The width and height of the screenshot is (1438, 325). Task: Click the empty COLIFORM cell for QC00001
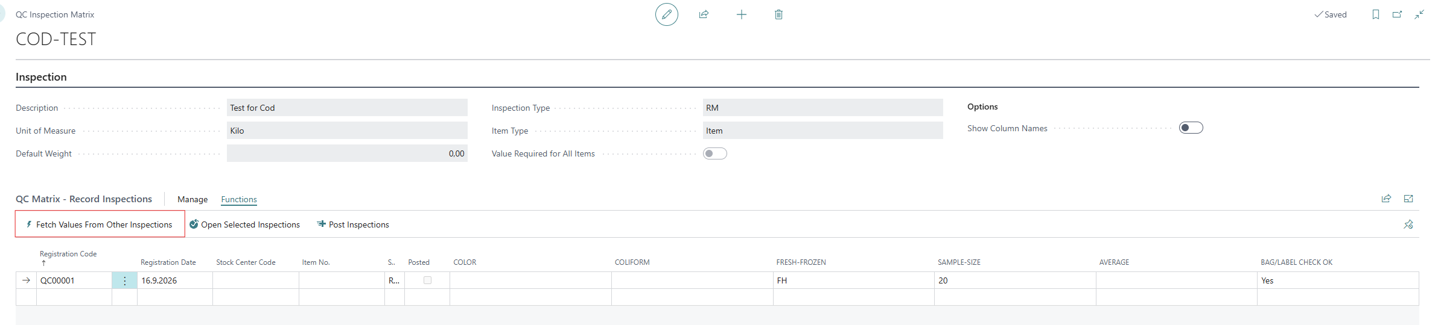692,280
